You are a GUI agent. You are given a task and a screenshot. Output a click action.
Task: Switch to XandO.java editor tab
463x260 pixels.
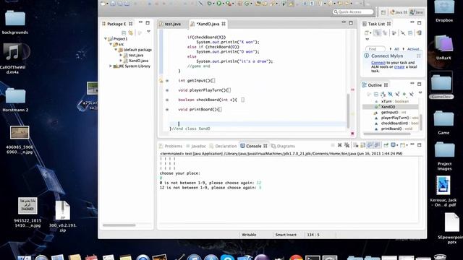(x=208, y=24)
